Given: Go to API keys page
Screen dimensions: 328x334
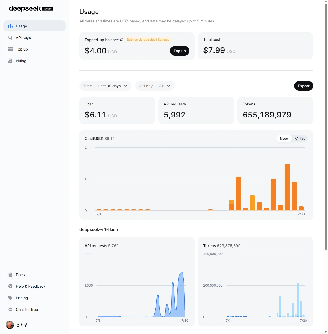Looking at the screenshot, I should [35, 37].
